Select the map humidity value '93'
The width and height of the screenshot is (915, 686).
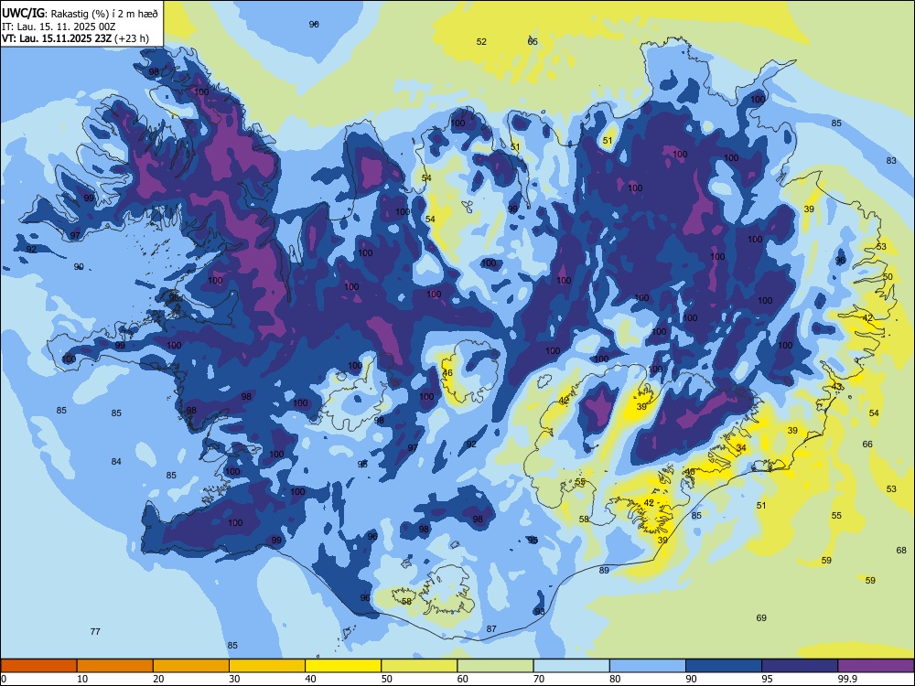[x=540, y=611]
